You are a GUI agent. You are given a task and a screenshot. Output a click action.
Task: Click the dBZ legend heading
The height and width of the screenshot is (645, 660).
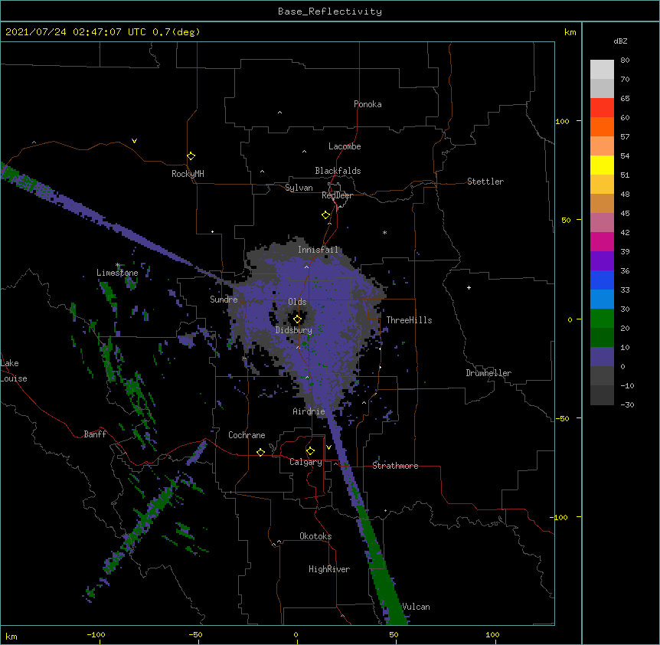click(x=620, y=41)
